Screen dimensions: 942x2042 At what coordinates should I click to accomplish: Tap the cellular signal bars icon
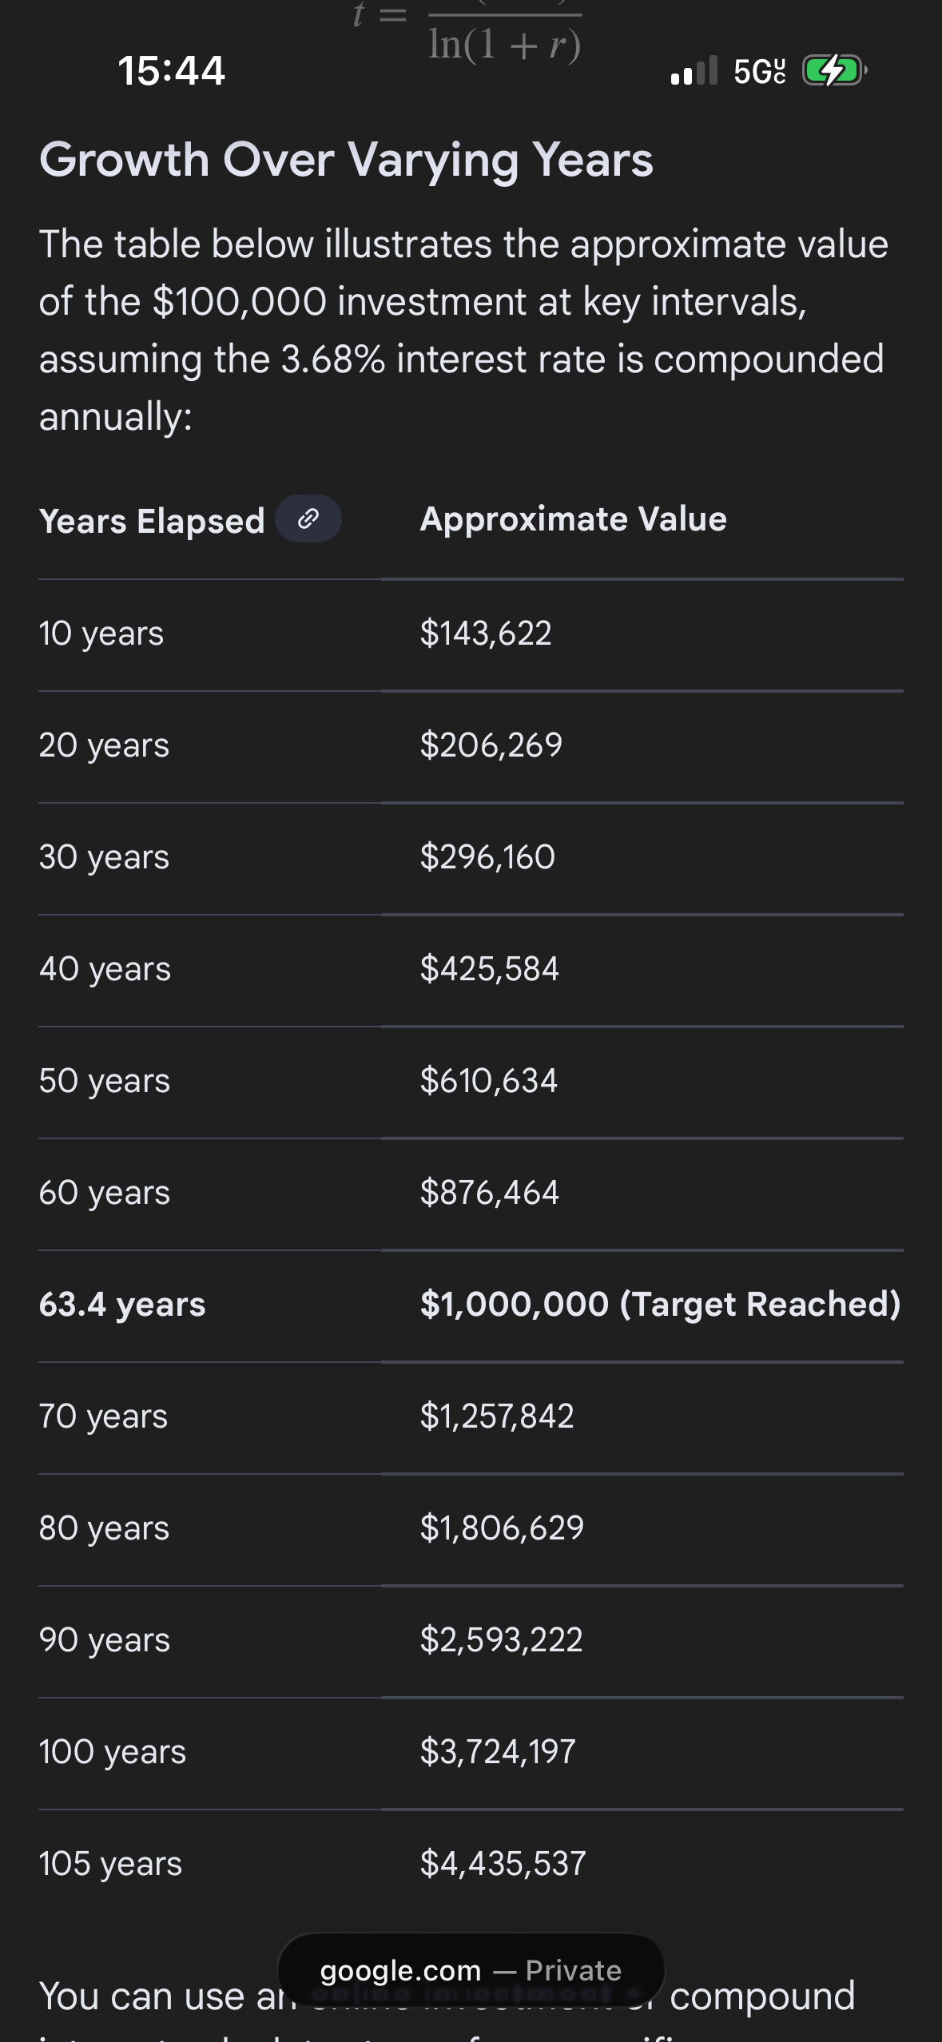(x=694, y=71)
